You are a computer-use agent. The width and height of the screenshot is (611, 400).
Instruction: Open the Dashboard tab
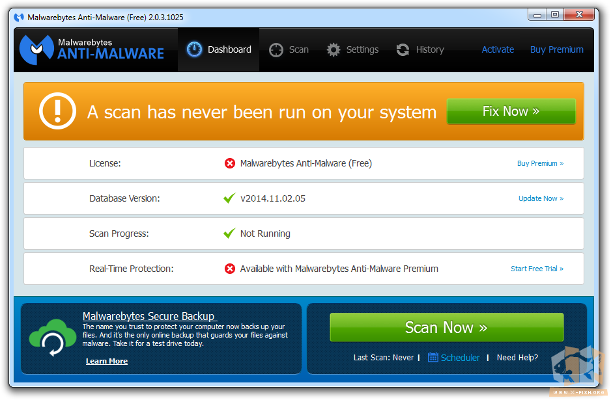[219, 49]
